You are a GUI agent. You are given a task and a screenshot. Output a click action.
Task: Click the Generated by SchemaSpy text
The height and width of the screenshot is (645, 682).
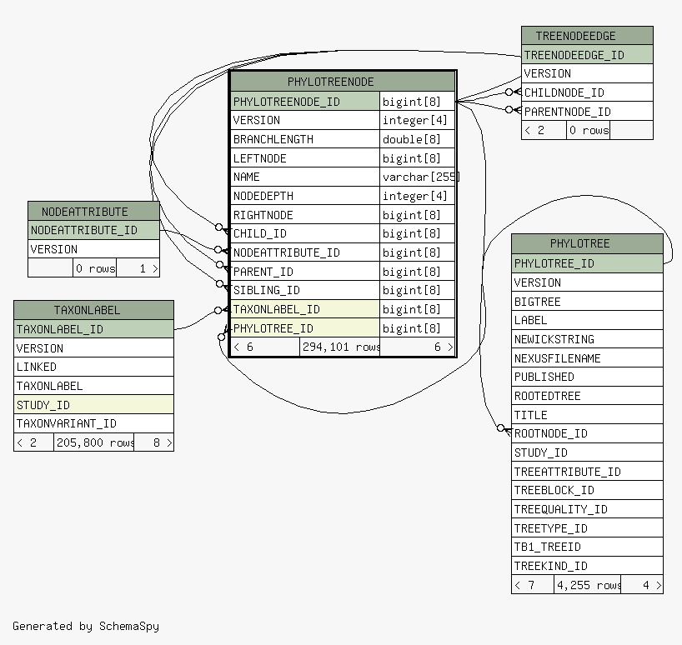(86, 627)
